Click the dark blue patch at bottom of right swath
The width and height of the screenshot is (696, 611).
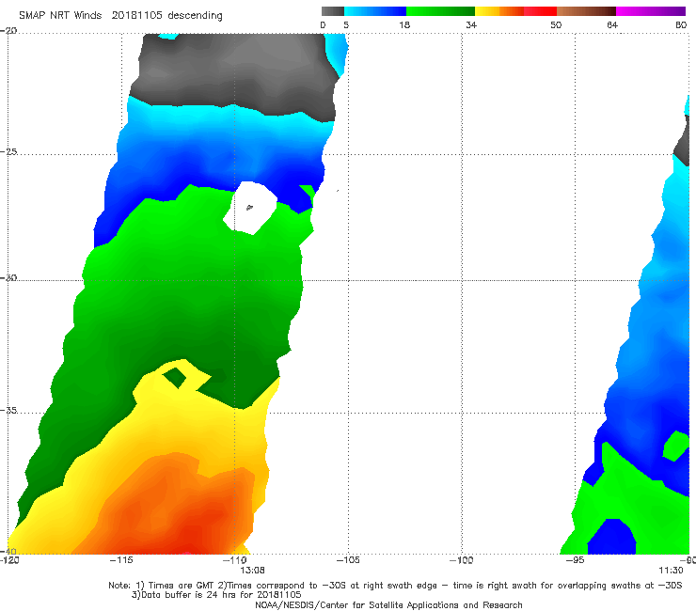click(612, 537)
